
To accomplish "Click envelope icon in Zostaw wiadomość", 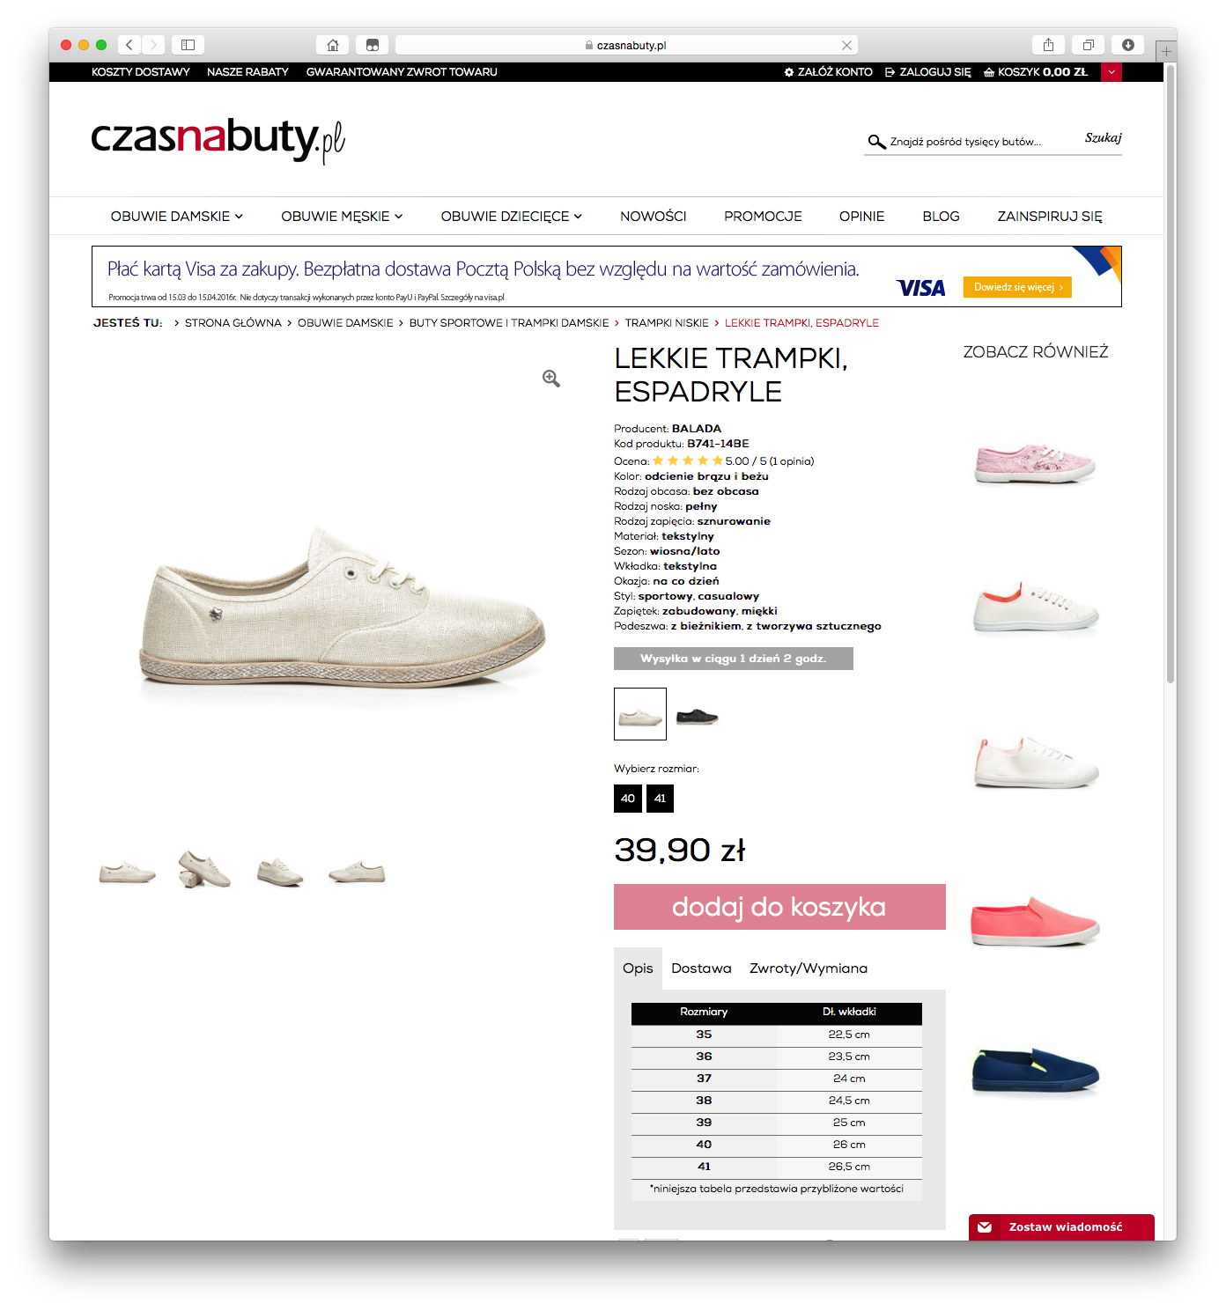I will pyautogui.click(x=985, y=1227).
